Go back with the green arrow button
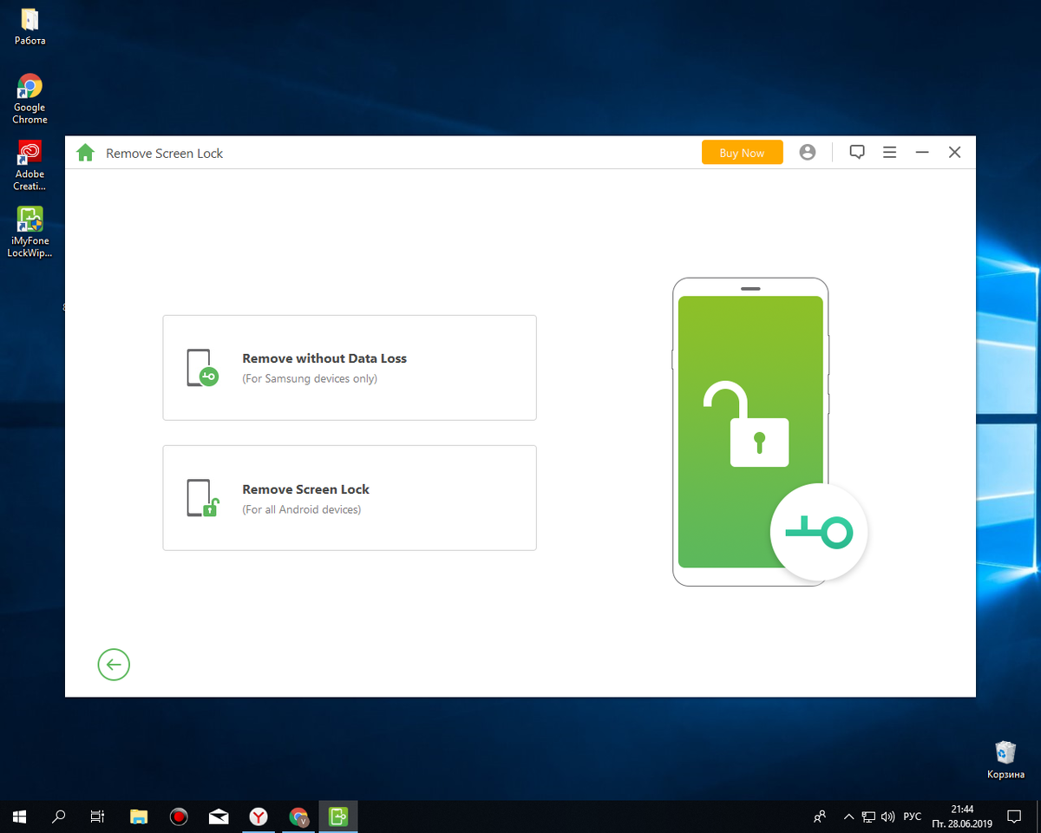This screenshot has height=833, width=1041. (114, 665)
